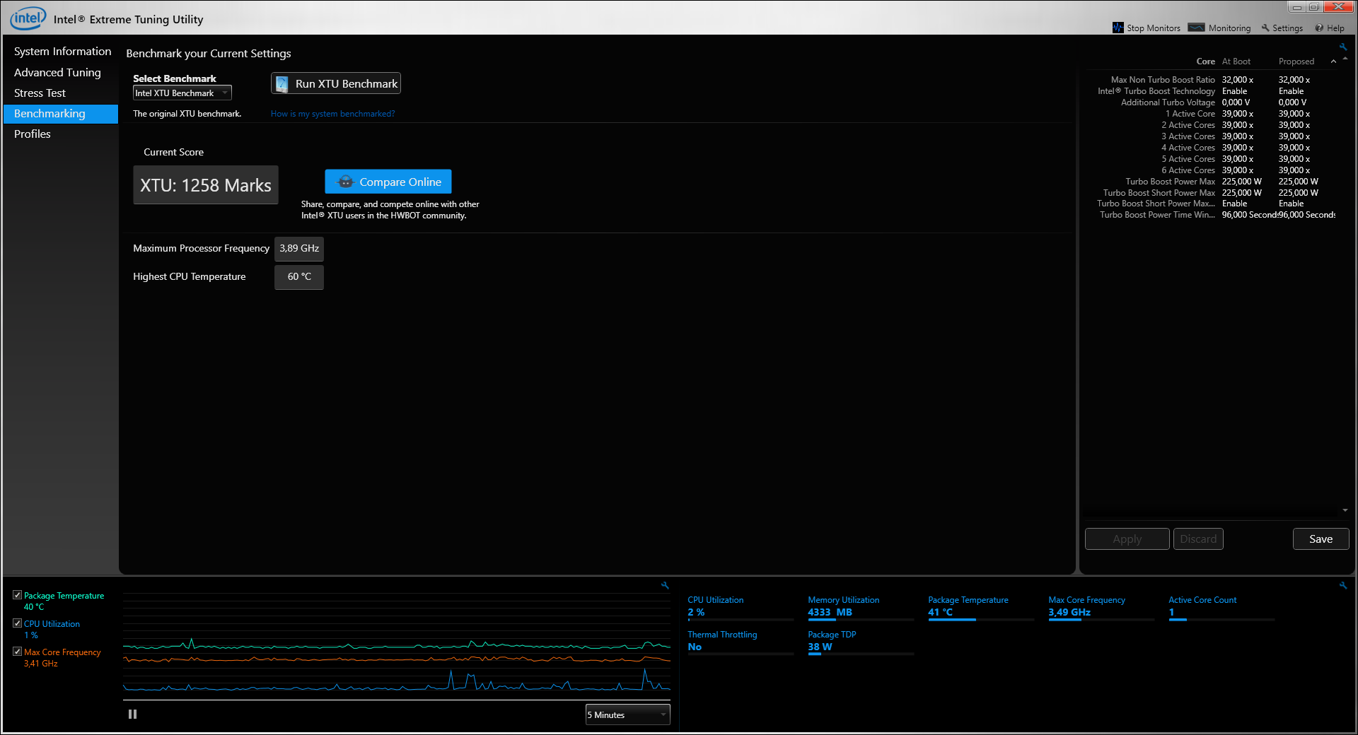Toggle the Max Core Frequency graph checkbox
The width and height of the screenshot is (1358, 735).
pyautogui.click(x=17, y=652)
